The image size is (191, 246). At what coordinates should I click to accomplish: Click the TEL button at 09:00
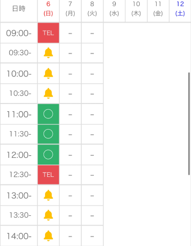(48, 33)
